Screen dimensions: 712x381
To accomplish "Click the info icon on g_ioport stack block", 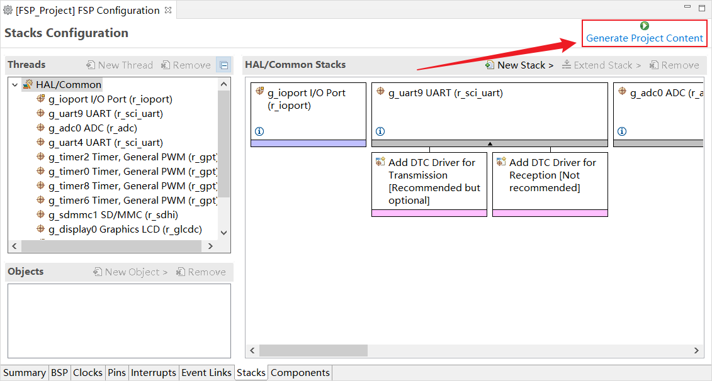I will [x=259, y=131].
